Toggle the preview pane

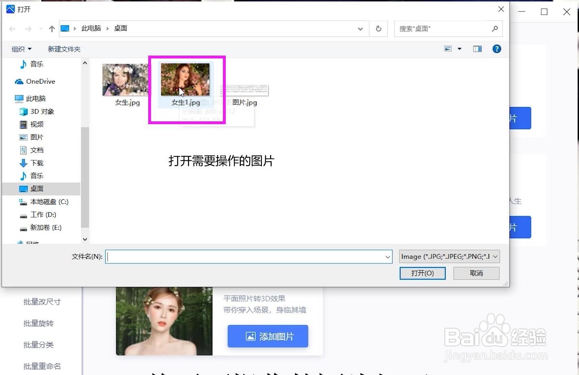pyautogui.click(x=477, y=49)
